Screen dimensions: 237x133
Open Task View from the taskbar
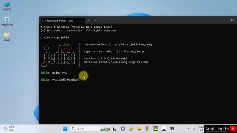click(114, 129)
